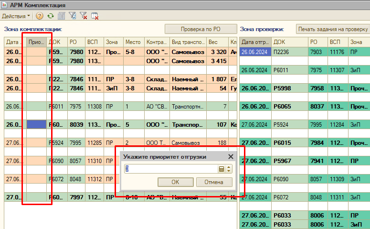The image size is (370, 229).
Task: Click the priority field spinner arrows
Action: (x=229, y=169)
